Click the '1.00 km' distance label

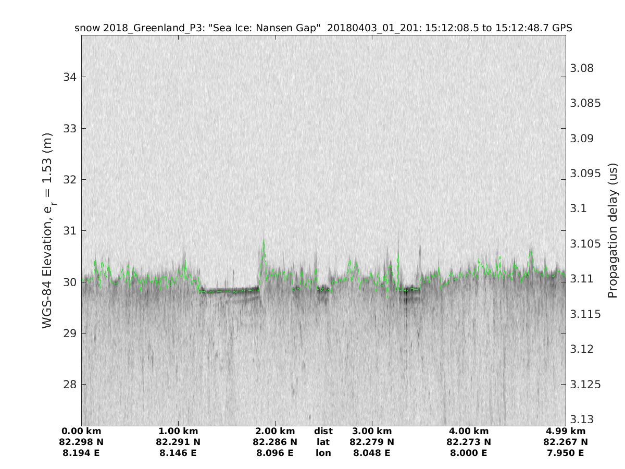[x=178, y=431]
